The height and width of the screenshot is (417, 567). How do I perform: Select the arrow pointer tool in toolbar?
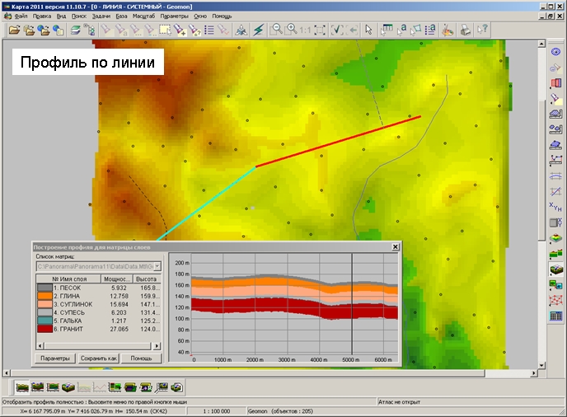click(368, 30)
